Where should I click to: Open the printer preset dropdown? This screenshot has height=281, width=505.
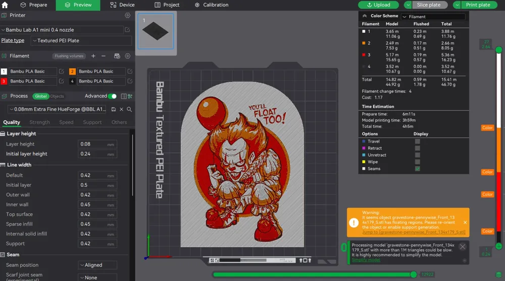click(x=62, y=30)
